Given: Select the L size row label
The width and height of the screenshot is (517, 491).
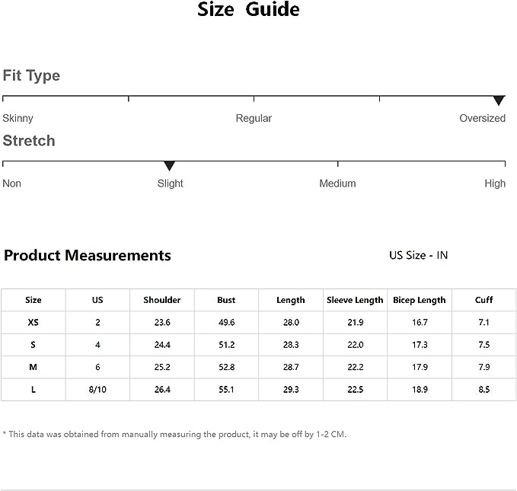Looking at the screenshot, I should (34, 390).
